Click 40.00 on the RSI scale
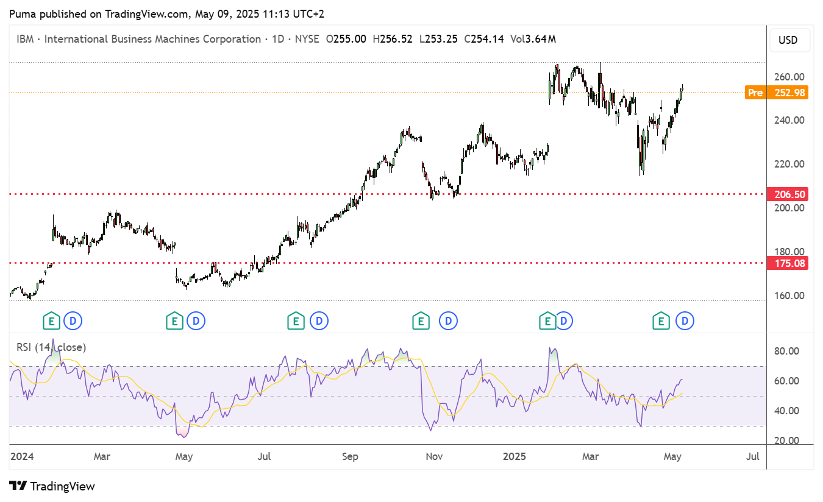 click(787, 411)
